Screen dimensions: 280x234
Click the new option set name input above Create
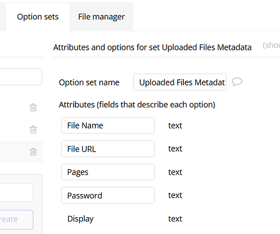(16, 192)
